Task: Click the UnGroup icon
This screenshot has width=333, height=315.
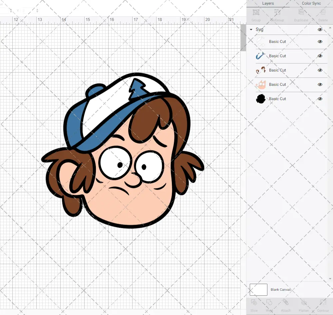Action: [277, 12]
